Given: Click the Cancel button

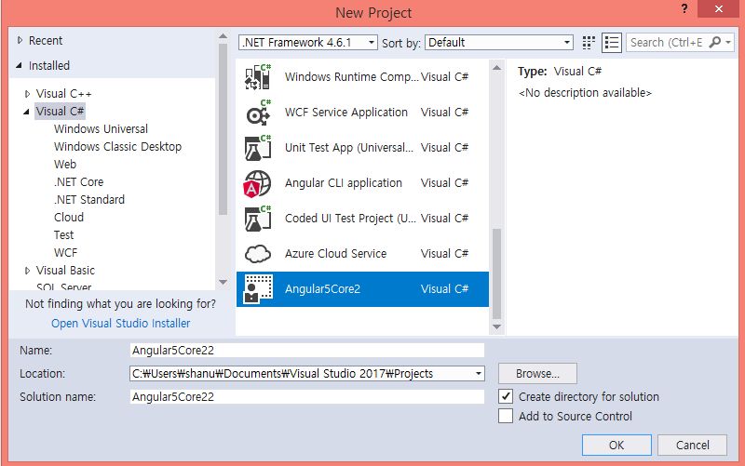Looking at the screenshot, I should coord(692,446).
